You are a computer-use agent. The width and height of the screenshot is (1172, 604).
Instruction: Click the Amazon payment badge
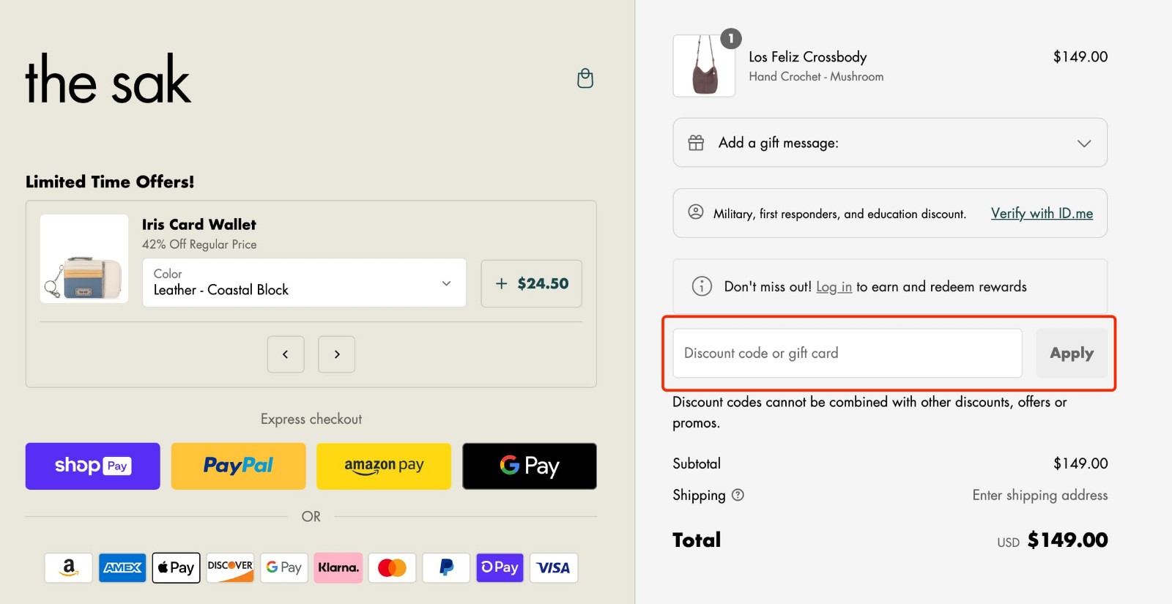tap(69, 567)
